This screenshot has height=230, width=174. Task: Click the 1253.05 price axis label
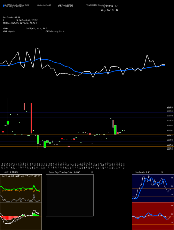tap(170, 125)
